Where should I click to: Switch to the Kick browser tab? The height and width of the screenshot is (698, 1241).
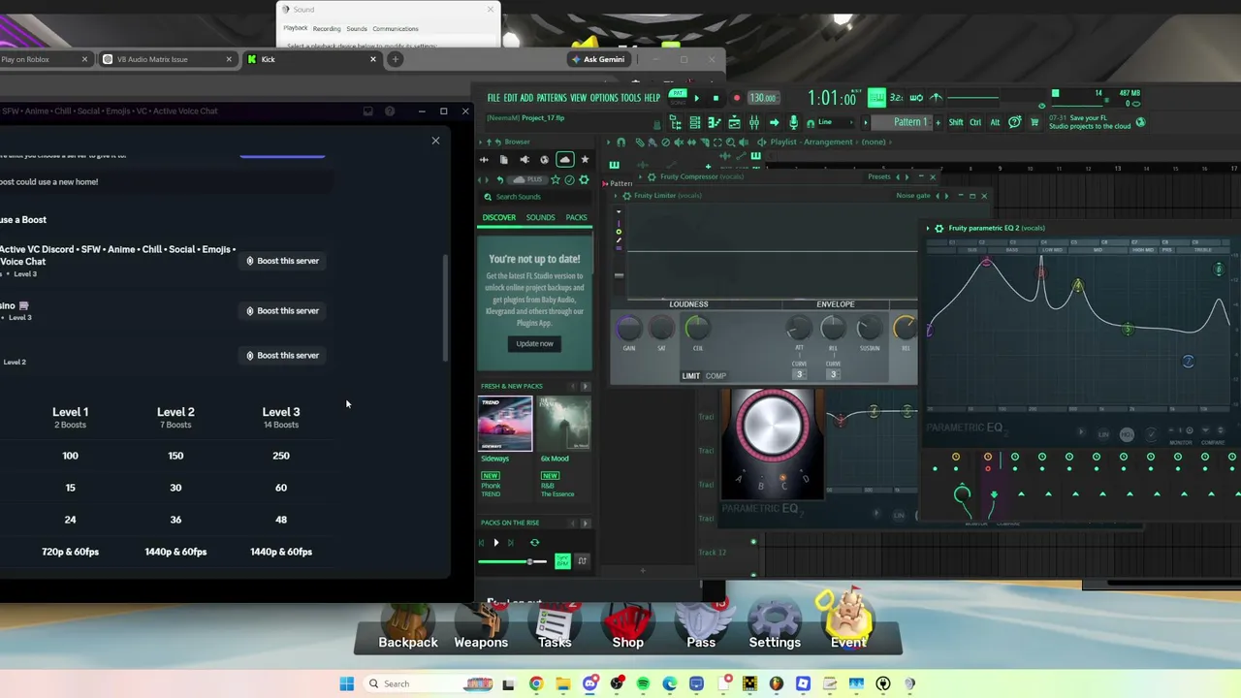click(x=311, y=59)
